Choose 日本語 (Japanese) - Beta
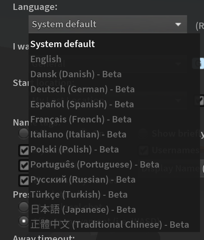Image resolution: width=204 pixels, height=240 pixels. click(x=114, y=210)
